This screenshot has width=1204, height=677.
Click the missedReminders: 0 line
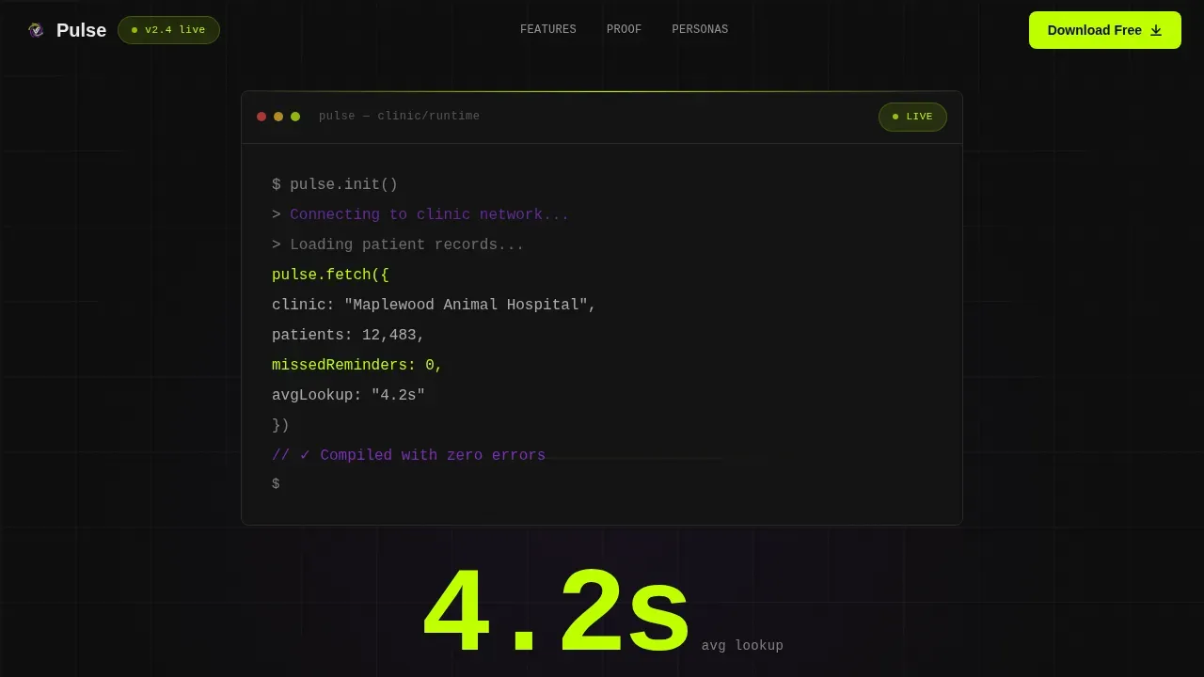pos(357,365)
